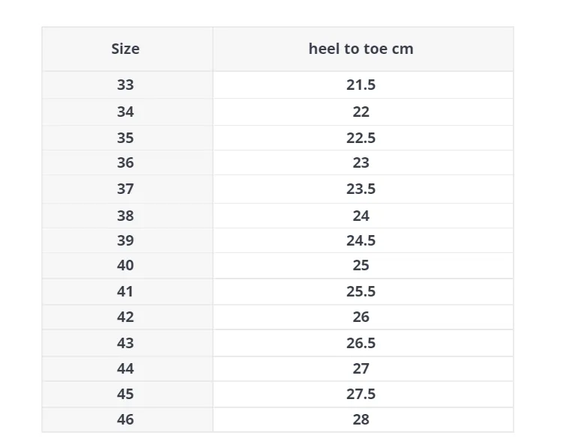The image size is (587, 444).
Task: Click the 22.5 measurement cell
Action: click(x=361, y=138)
